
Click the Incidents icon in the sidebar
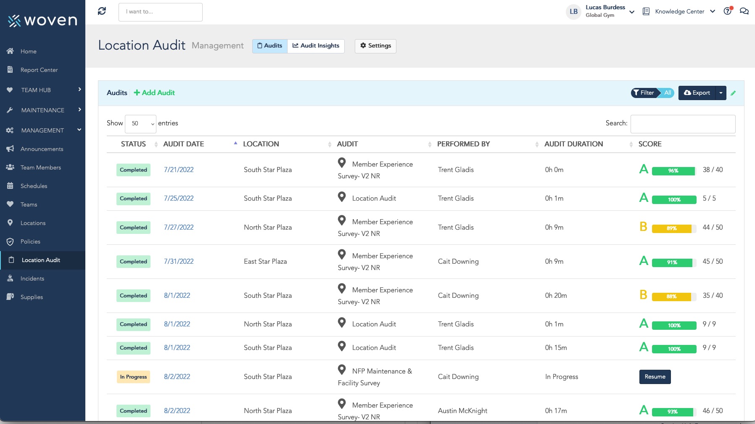coord(11,278)
